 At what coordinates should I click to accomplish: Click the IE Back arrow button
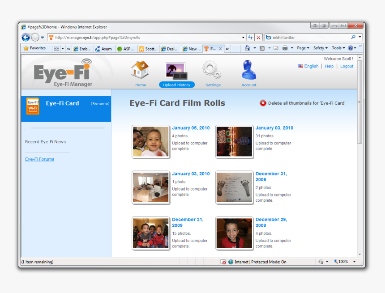(x=26, y=37)
